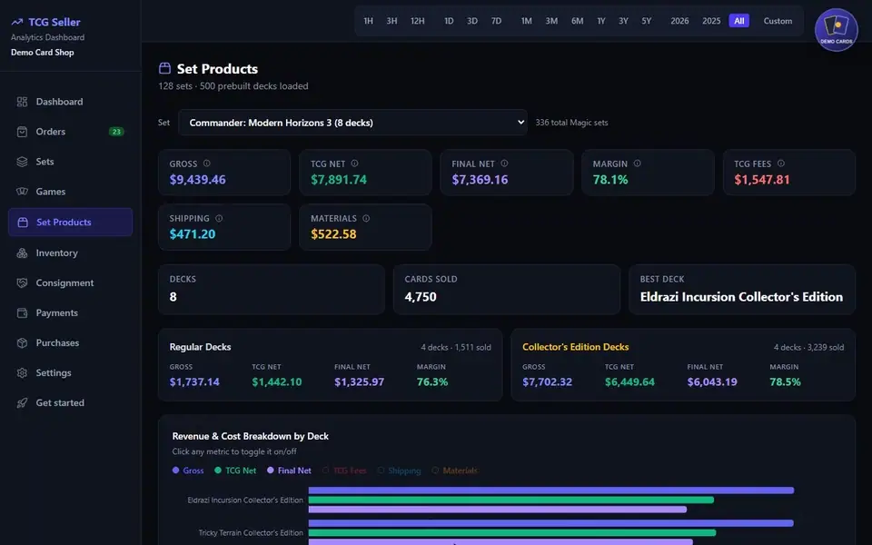Screen dimensions: 872x545
Task: Filter by year 2026
Action: [679, 21]
